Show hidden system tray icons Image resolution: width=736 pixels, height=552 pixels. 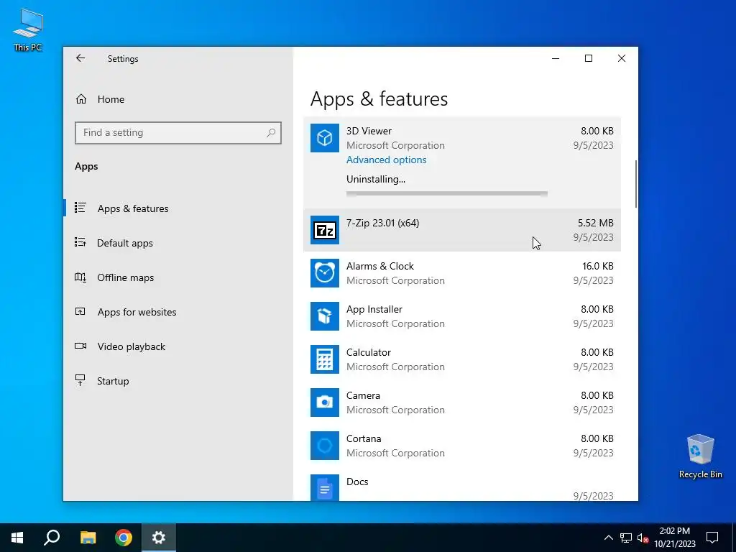point(608,538)
